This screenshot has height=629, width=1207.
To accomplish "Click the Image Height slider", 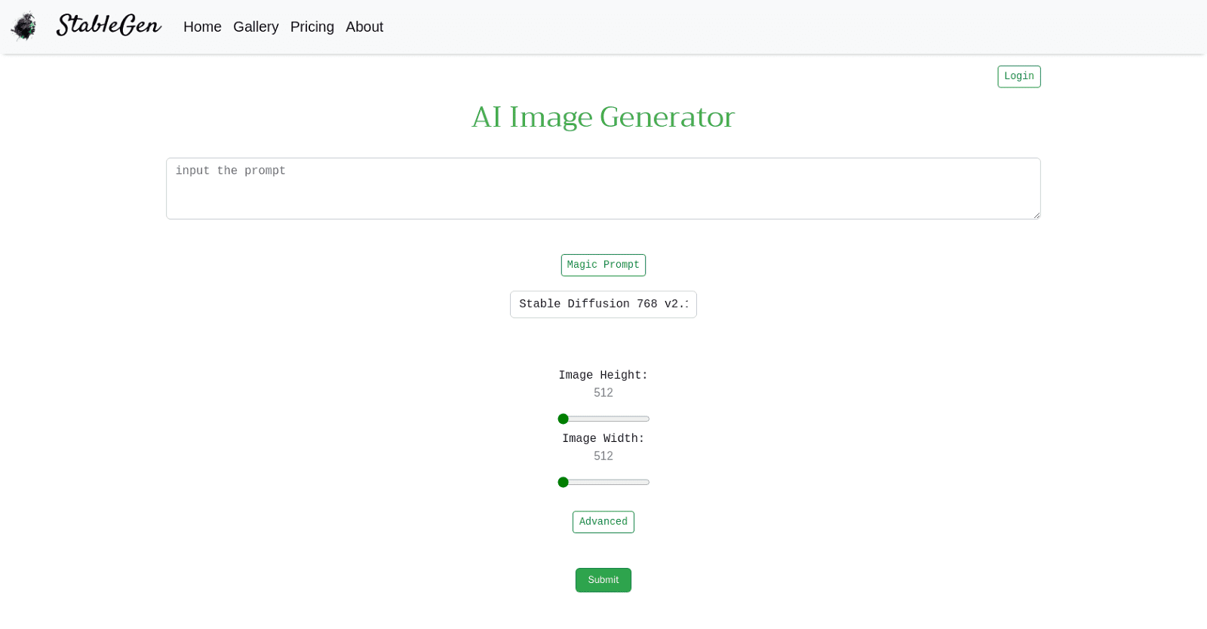I will point(603,419).
